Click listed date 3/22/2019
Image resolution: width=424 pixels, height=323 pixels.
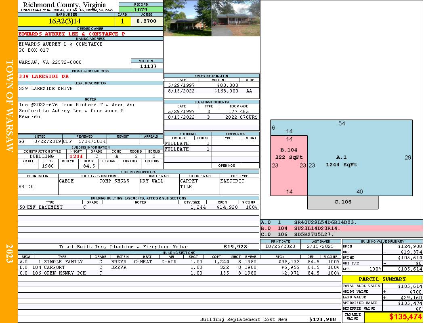[48, 141]
